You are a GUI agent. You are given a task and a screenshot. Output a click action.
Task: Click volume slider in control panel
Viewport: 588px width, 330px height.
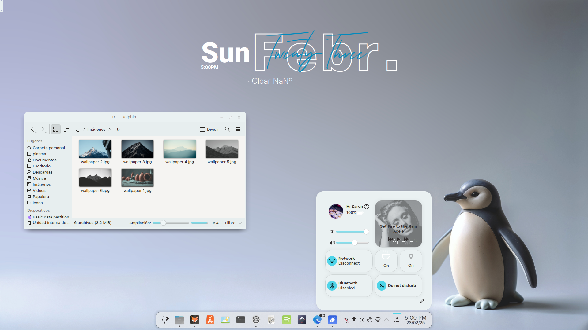tap(352, 243)
